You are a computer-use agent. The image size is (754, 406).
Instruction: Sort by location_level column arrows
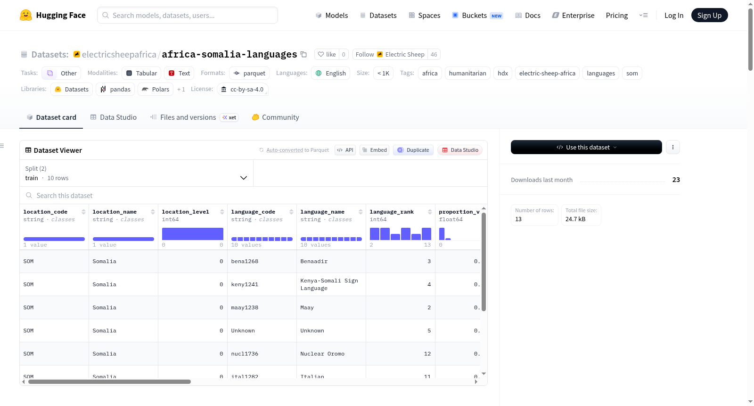(x=222, y=212)
